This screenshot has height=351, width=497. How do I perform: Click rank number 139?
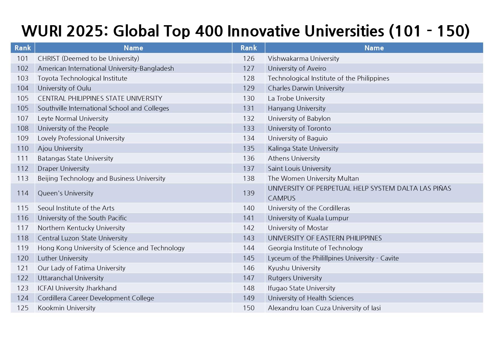[x=249, y=193]
